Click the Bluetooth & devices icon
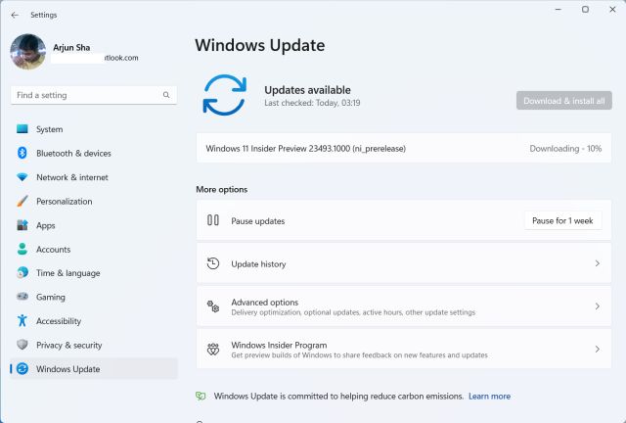 pos(22,154)
